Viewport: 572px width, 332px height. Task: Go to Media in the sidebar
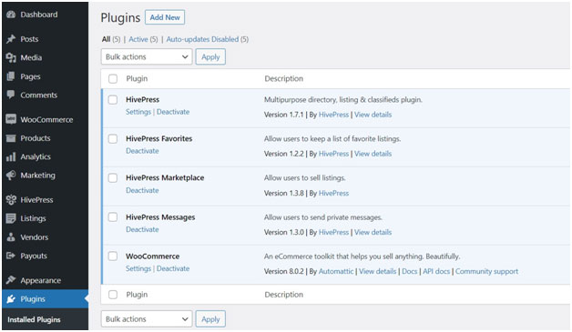(31, 57)
